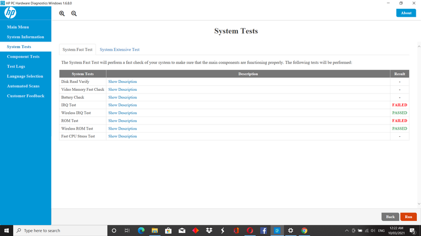421x236 pixels.
Task: Click the Battery Check test name
Action: click(73, 97)
